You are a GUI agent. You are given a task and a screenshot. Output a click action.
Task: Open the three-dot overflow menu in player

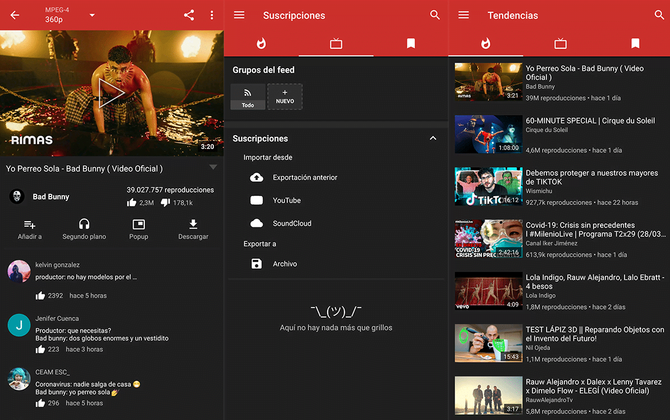[x=212, y=15]
